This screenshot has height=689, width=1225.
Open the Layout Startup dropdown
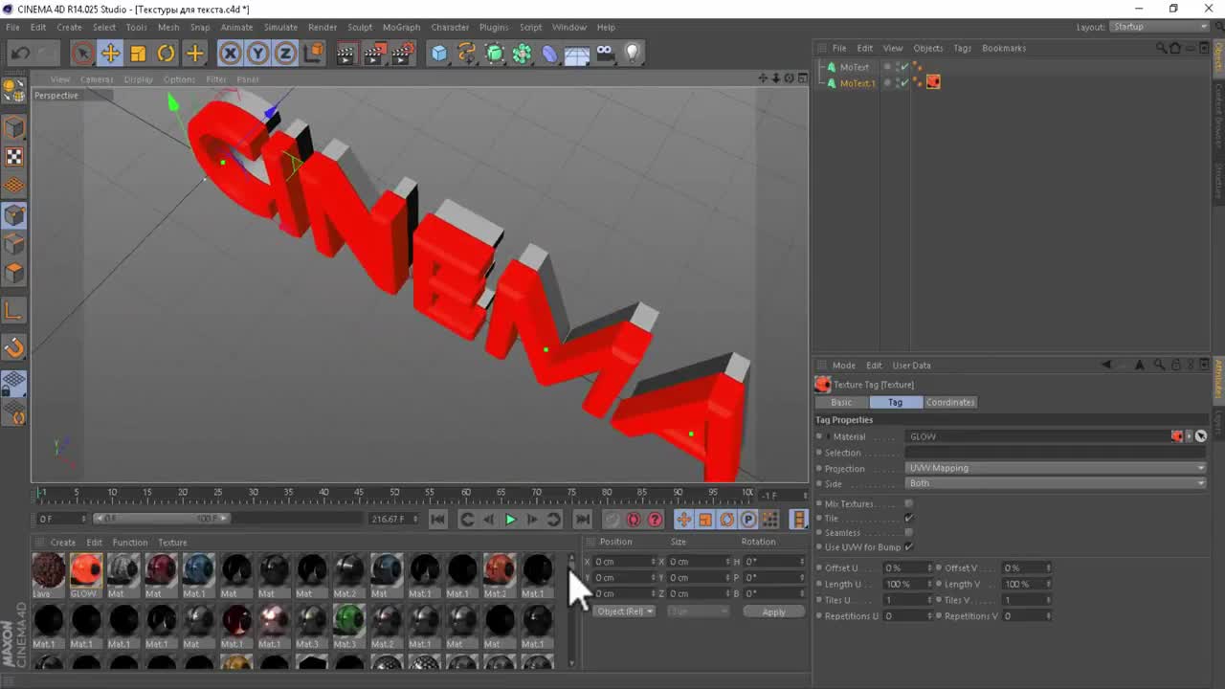[x=1160, y=27]
